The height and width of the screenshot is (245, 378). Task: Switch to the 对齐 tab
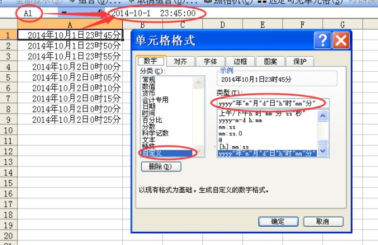(180, 62)
